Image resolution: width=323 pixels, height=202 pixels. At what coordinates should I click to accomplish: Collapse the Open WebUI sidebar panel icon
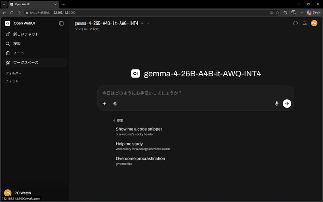[61, 23]
